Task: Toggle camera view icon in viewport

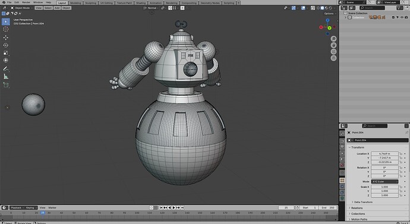Action: click(333, 52)
